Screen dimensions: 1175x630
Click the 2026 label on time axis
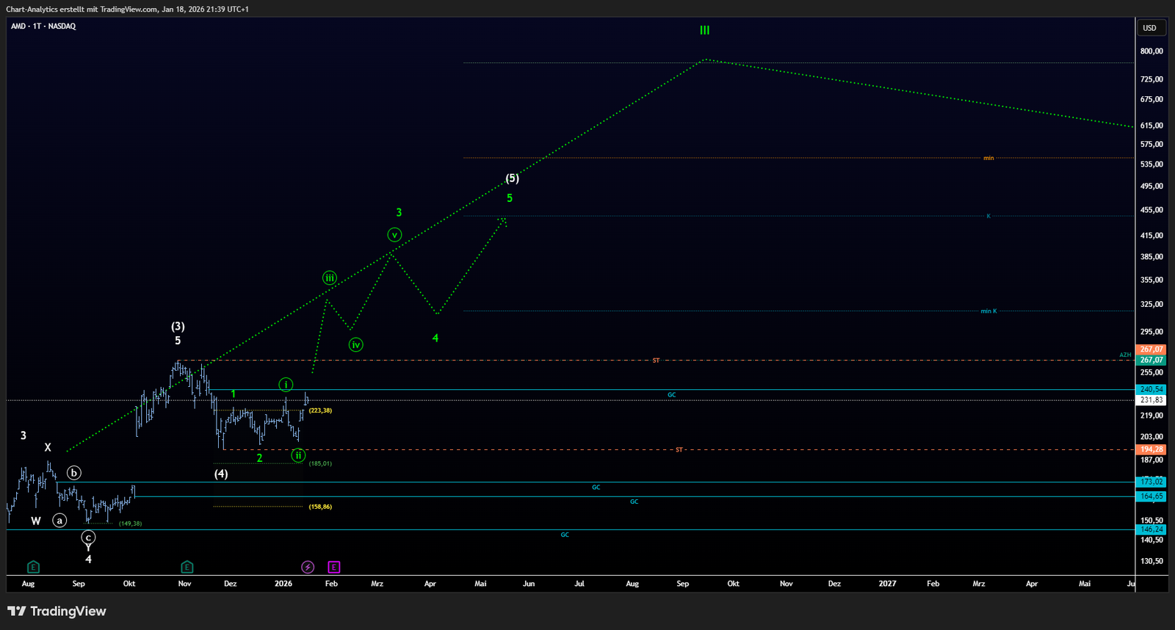click(283, 584)
